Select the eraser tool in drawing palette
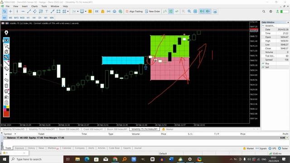 (6, 68)
